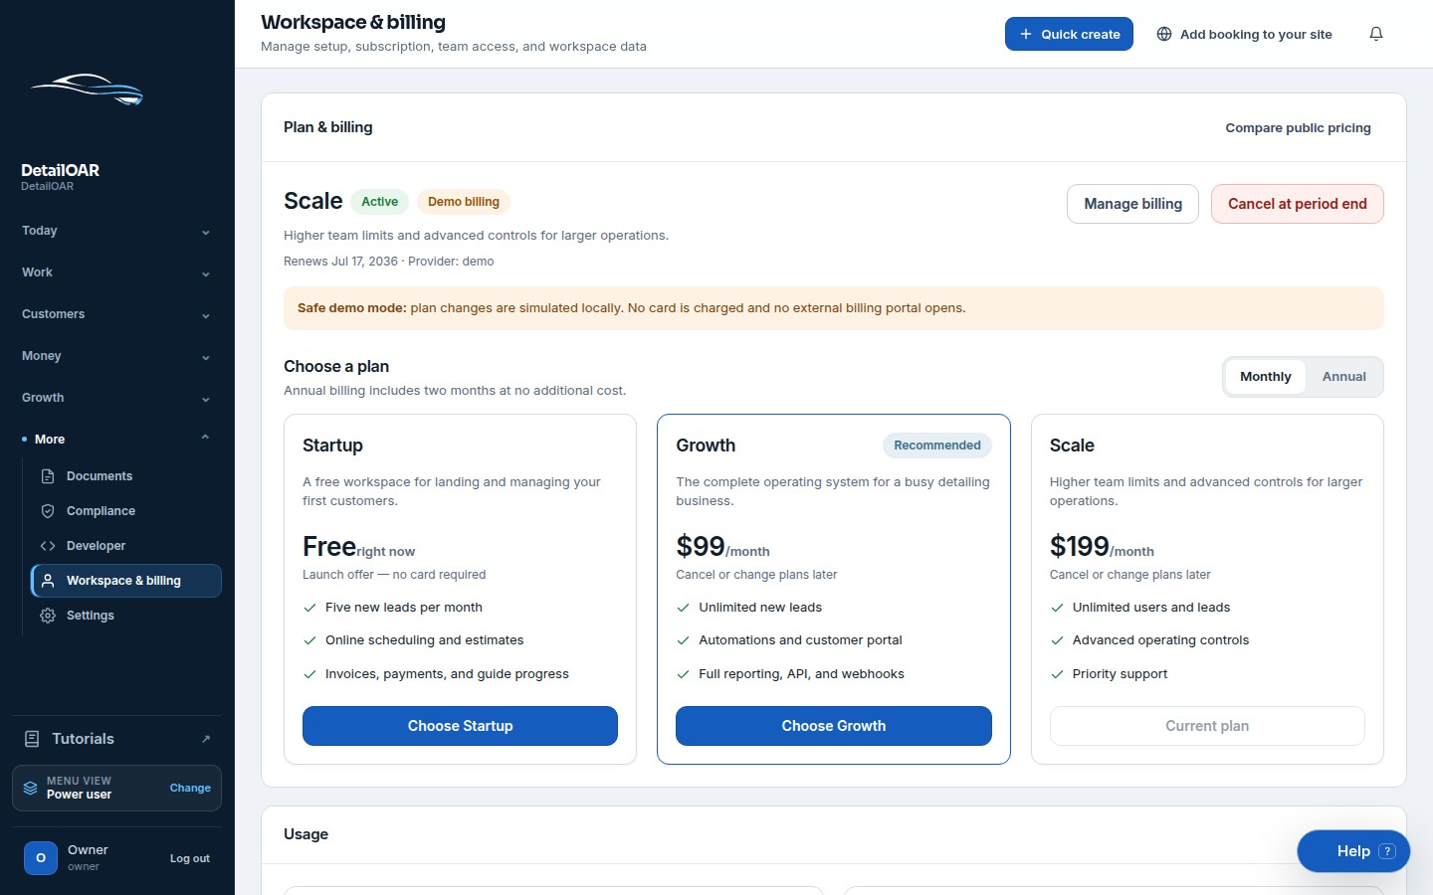Click the $99/month price text
The image size is (1433, 895).
(x=722, y=547)
